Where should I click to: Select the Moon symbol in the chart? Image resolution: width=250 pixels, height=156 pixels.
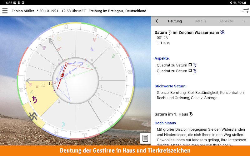click(63, 124)
